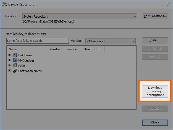173x130 pixels.
Task: Sort by the Name column header
Action: [x=27, y=49]
